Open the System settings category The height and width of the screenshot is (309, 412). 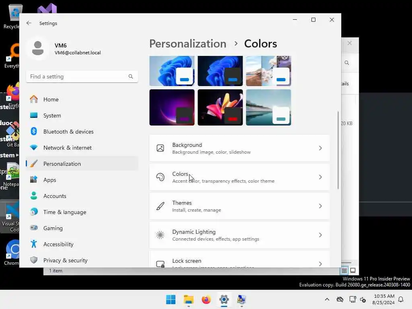[x=82, y=115]
